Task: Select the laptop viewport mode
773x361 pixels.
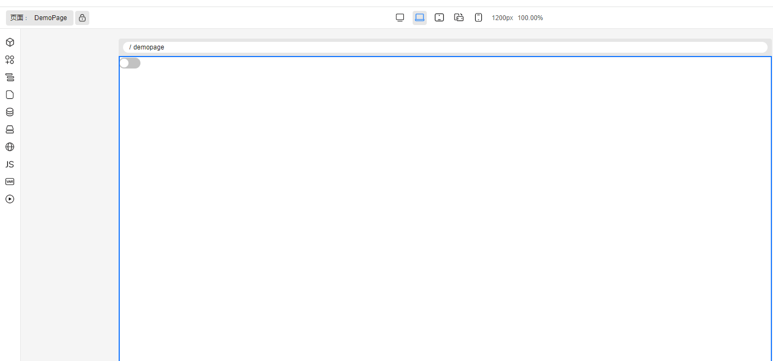Action: click(420, 18)
